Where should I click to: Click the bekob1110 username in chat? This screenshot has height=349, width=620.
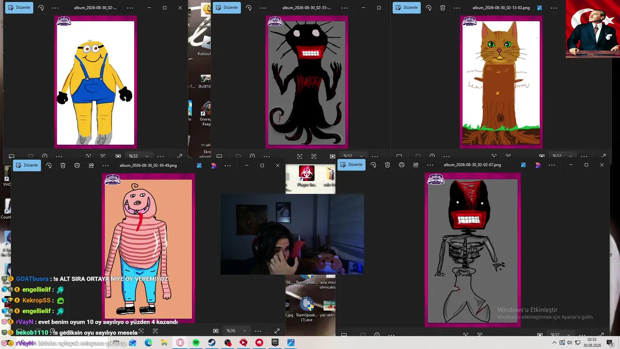click(32, 333)
